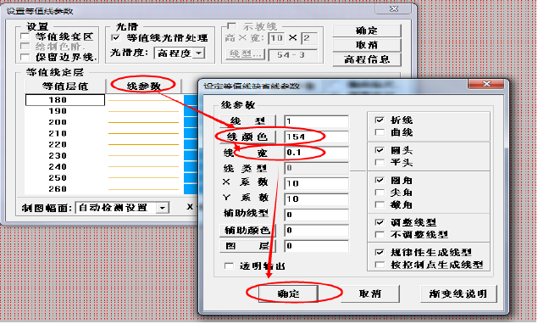Click the 高×宽 height field showing 10
The height and width of the screenshot is (324, 538).
tap(276, 38)
